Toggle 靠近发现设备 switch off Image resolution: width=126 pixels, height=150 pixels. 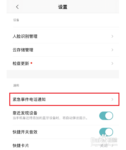(x=106, y=116)
